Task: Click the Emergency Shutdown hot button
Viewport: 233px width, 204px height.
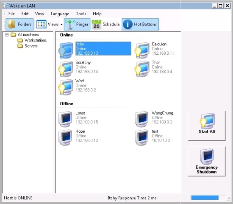Action: (x=207, y=162)
